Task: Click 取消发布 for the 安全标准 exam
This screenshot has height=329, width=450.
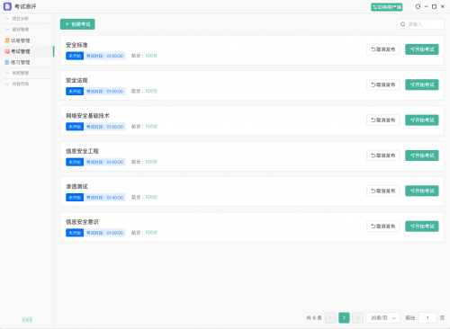Action: (383, 49)
